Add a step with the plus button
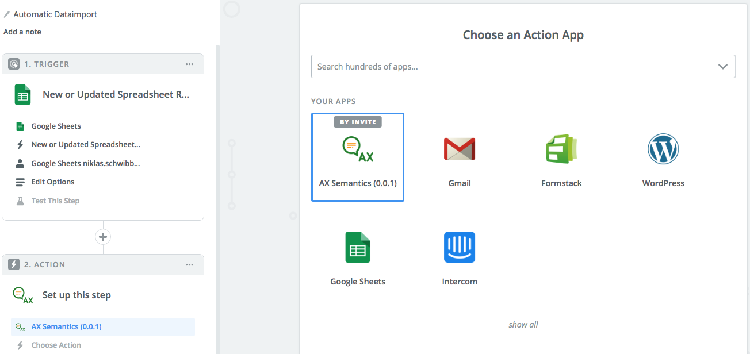This screenshot has height=354, width=750. [x=103, y=237]
